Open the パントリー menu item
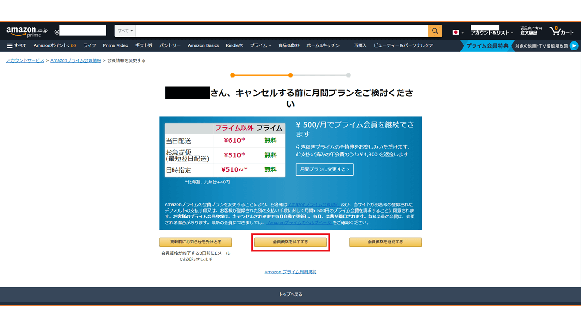The height and width of the screenshot is (327, 581). coord(170,45)
